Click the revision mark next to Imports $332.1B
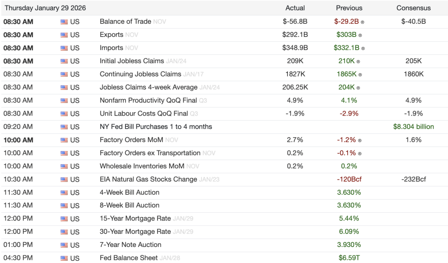The height and width of the screenshot is (263, 448). click(363, 48)
